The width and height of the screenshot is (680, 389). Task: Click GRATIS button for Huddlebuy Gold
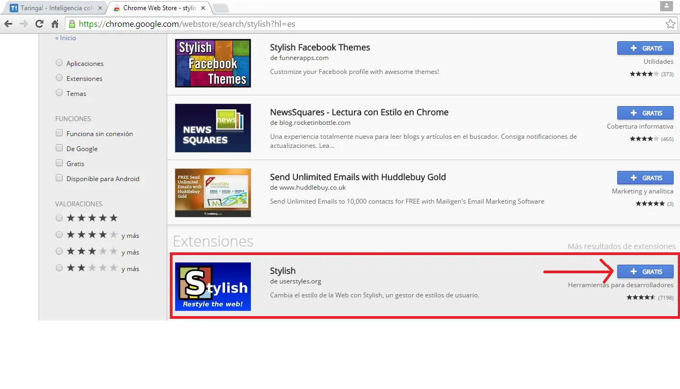tap(645, 178)
